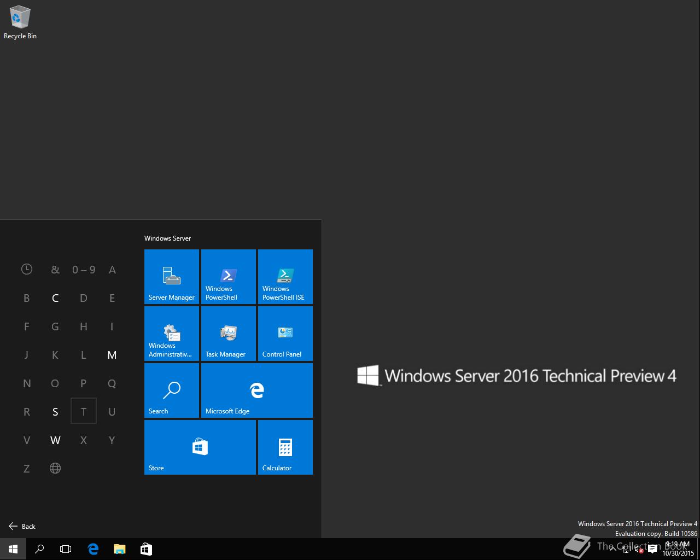
Task: Click letter X in the grid
Action: (x=84, y=440)
